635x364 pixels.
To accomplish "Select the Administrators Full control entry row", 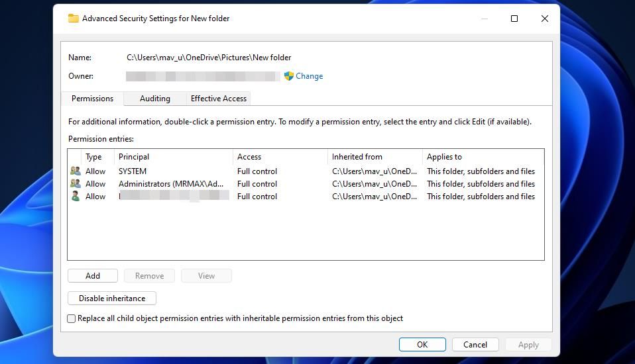I will (257, 184).
